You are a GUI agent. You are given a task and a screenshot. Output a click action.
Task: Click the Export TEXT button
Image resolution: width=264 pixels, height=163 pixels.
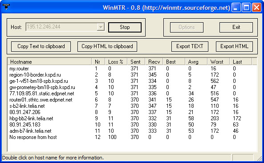pyautogui.click(x=190, y=46)
